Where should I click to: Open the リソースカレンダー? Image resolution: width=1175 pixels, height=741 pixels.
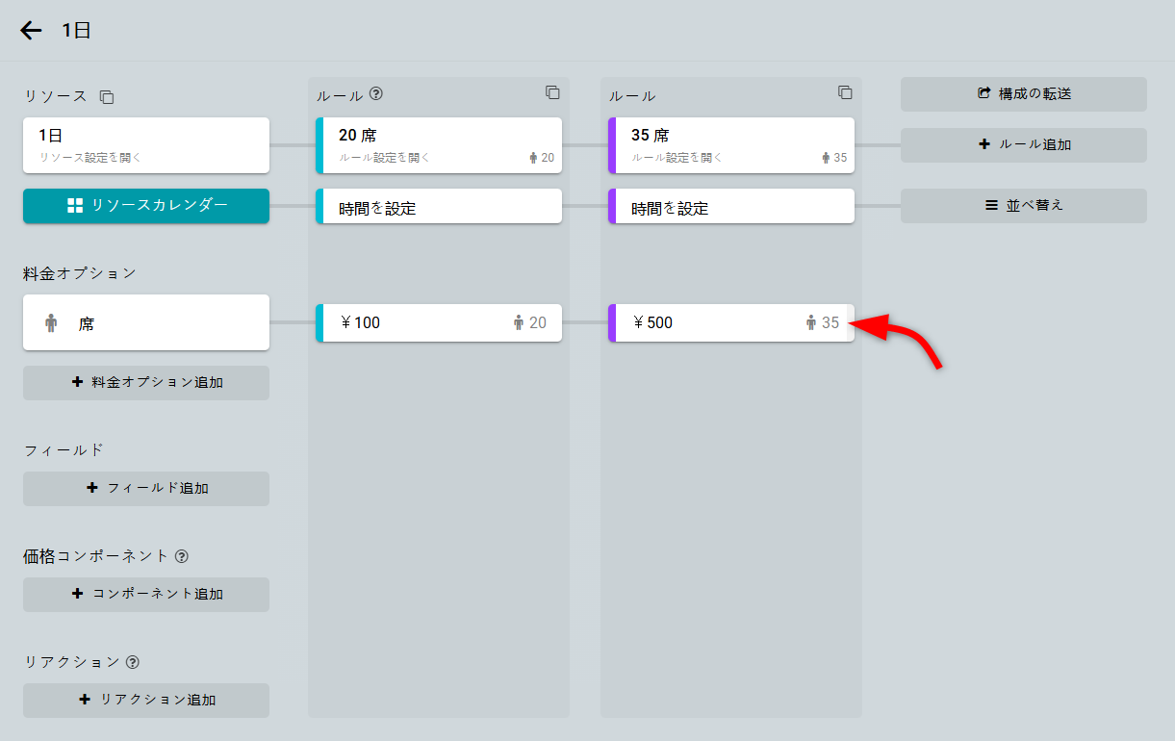click(146, 206)
